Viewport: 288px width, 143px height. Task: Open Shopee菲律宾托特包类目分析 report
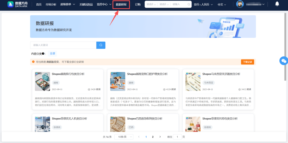[x=220, y=119]
